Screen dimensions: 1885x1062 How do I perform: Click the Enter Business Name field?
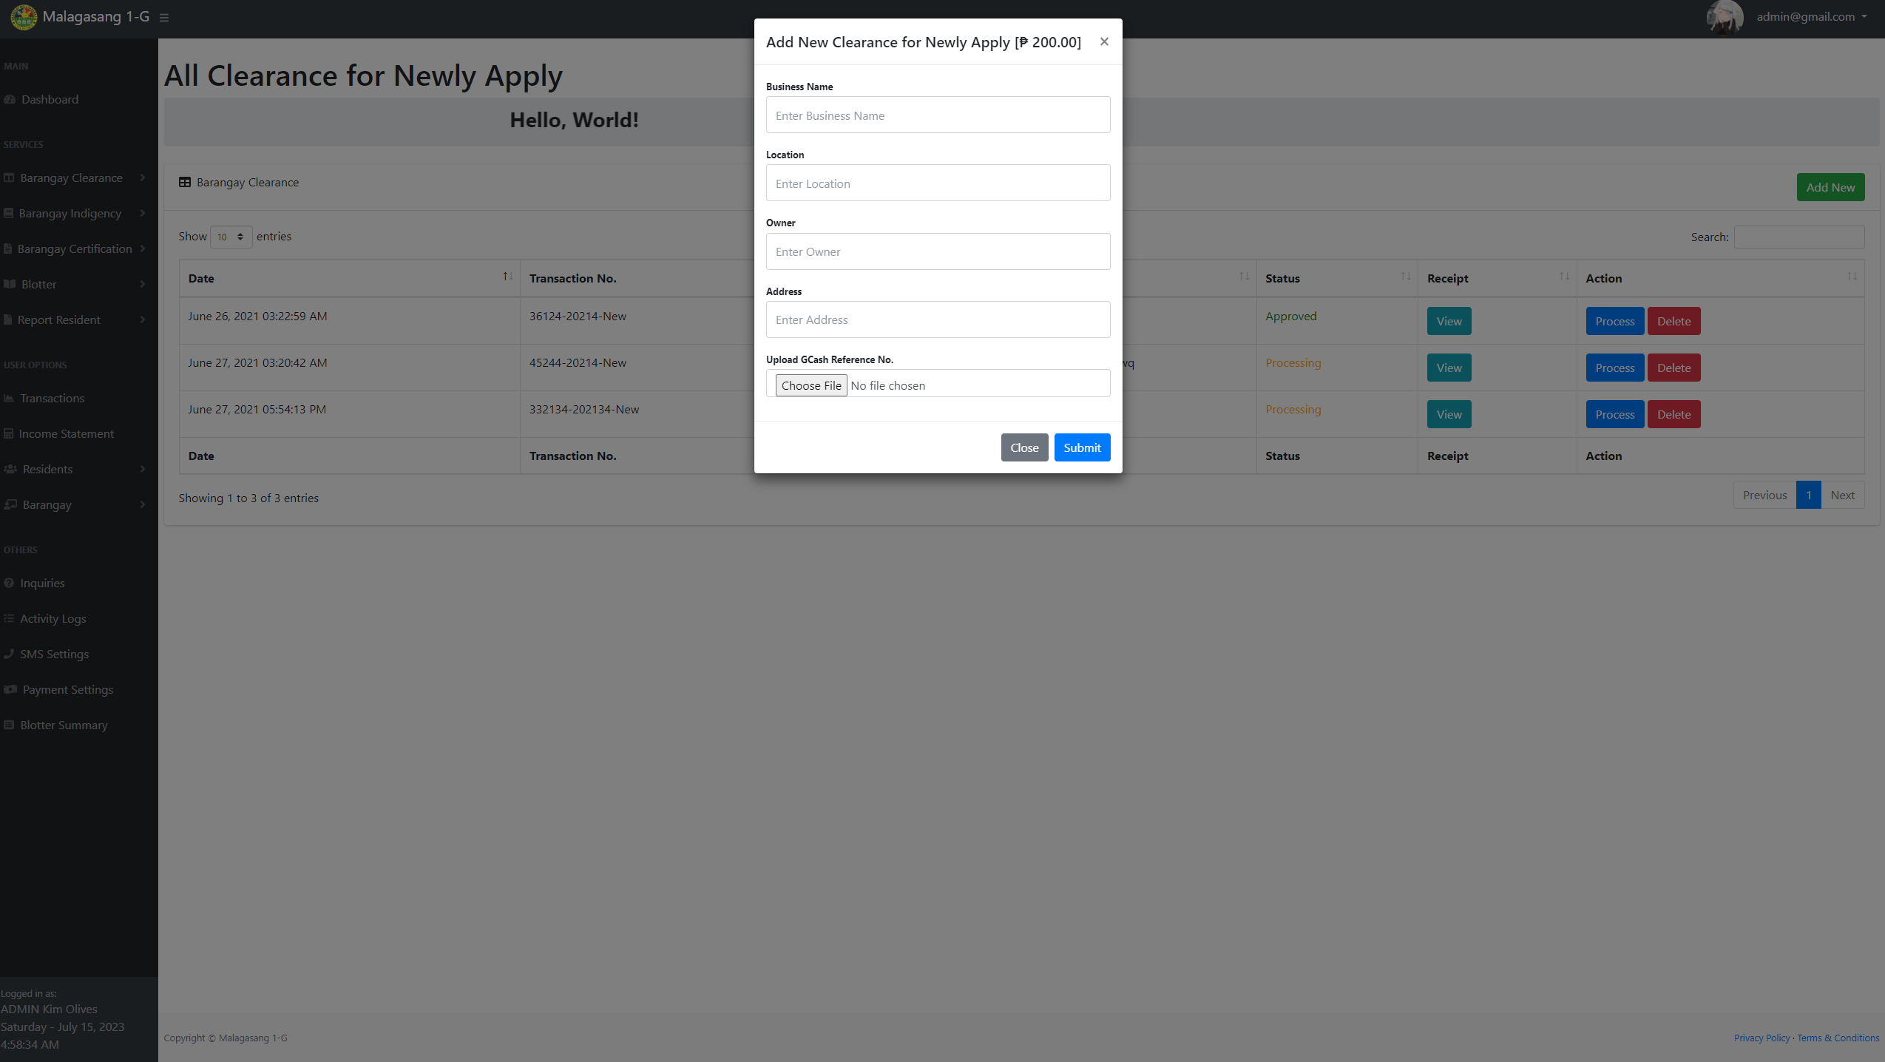937,115
